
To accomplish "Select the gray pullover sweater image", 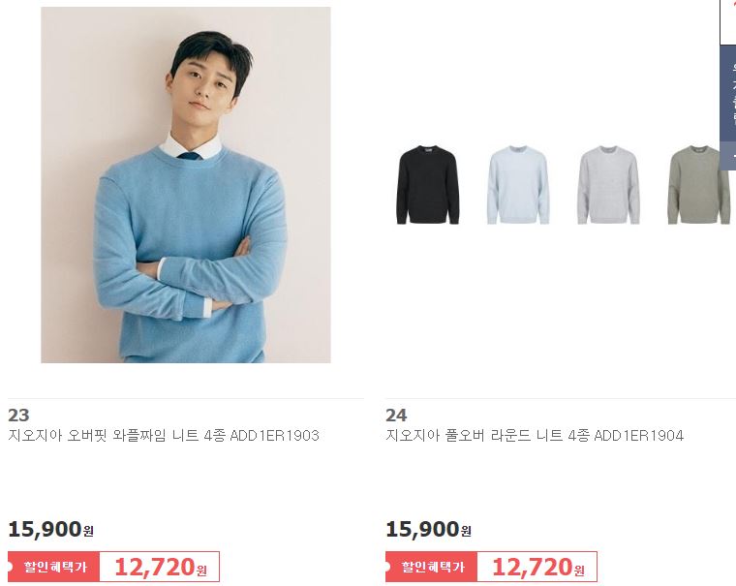I will click(608, 185).
